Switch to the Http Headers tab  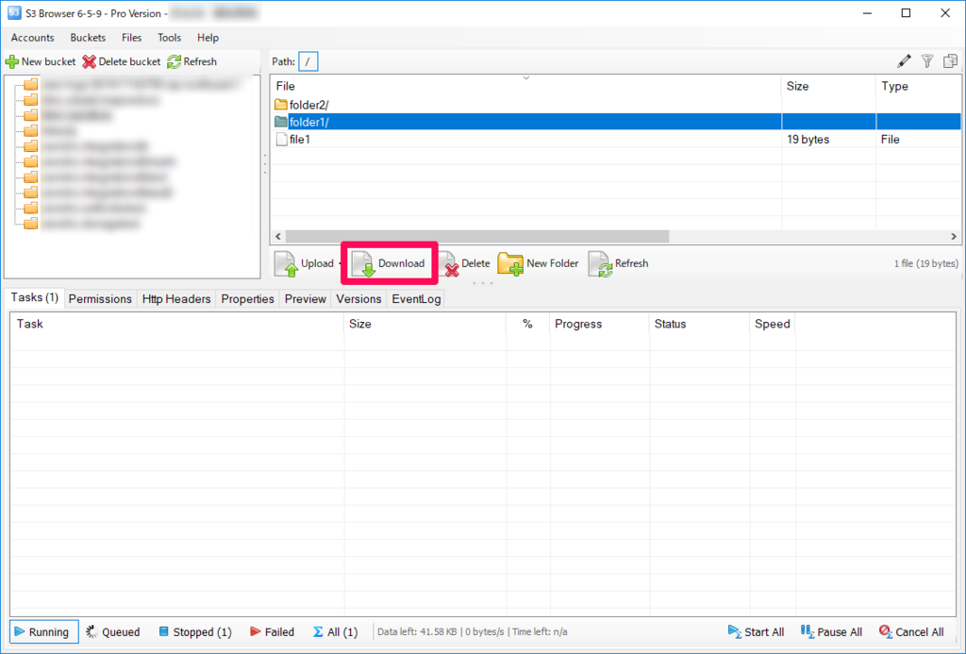tap(176, 299)
